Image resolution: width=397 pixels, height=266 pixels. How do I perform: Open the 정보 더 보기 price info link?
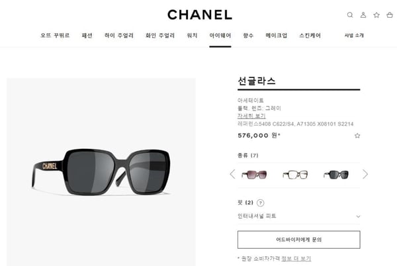point(296,259)
